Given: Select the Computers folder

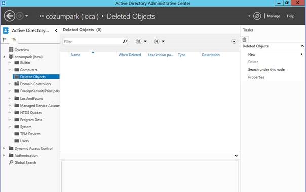Looking at the screenshot, I should (x=29, y=70).
